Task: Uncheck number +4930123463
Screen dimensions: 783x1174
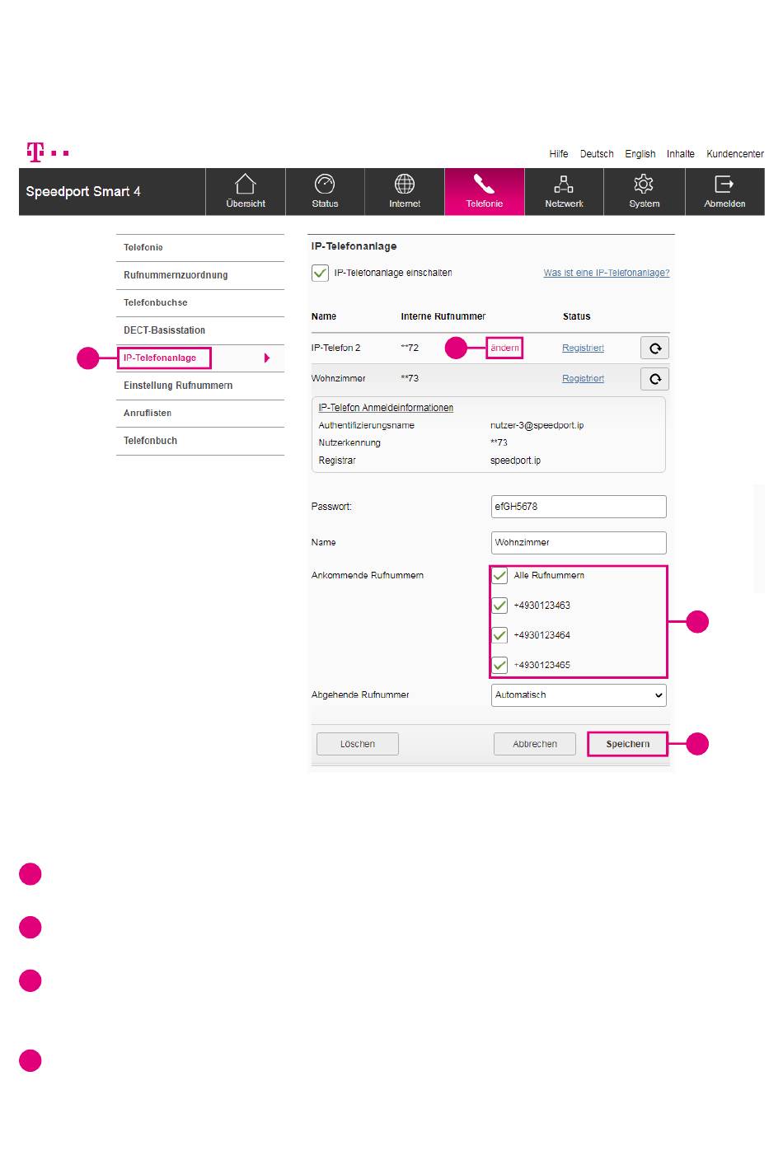Action: [499, 606]
